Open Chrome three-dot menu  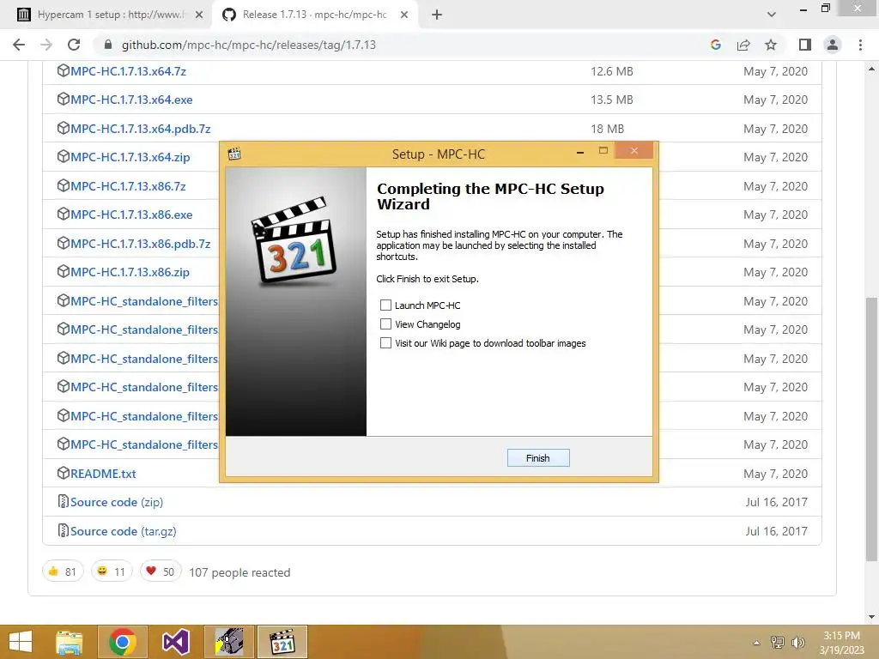click(x=860, y=45)
